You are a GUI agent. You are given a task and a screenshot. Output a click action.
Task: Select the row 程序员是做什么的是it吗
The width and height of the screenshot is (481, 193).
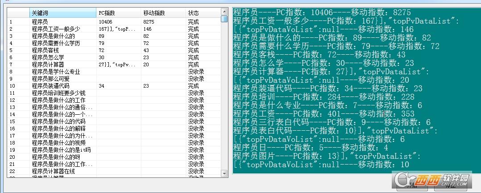[114, 150]
